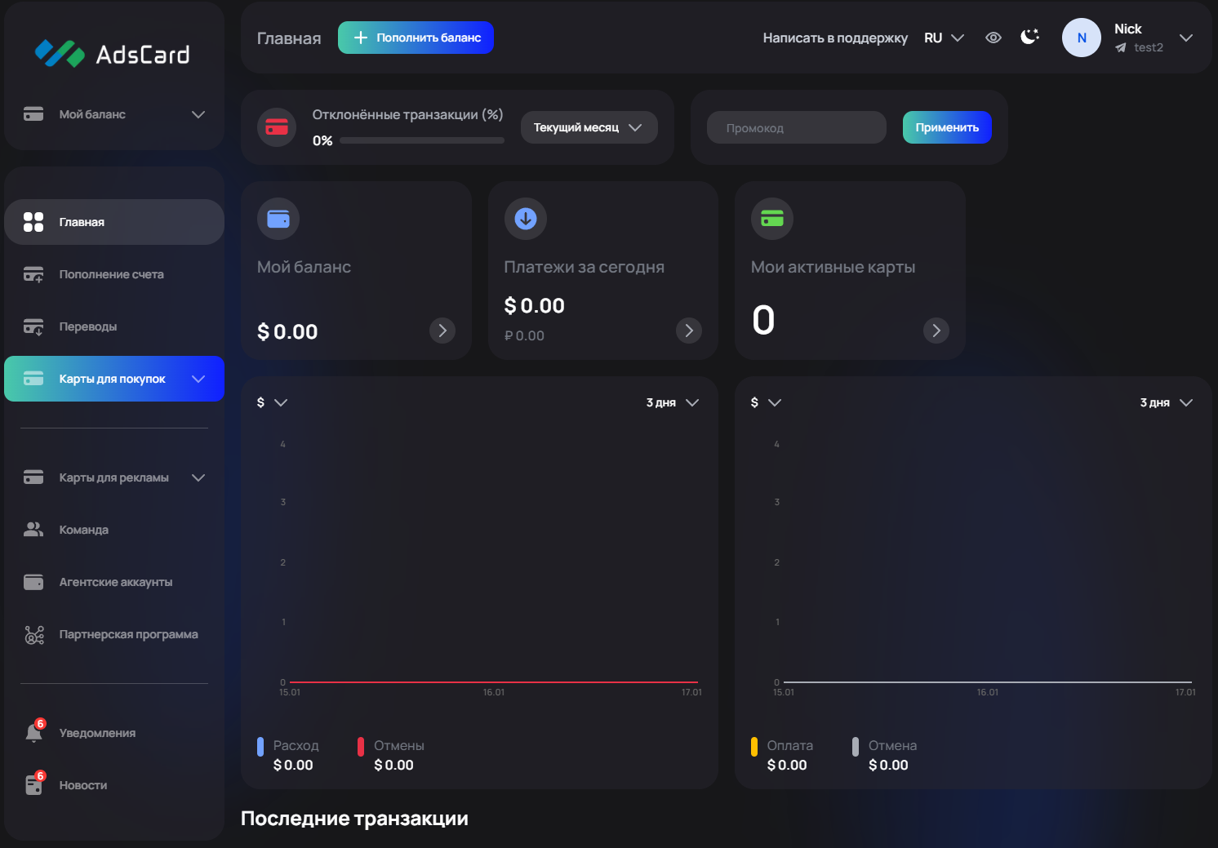Screen dimensions: 1218x848
Task: Click the N user avatar
Action: coord(1082,38)
